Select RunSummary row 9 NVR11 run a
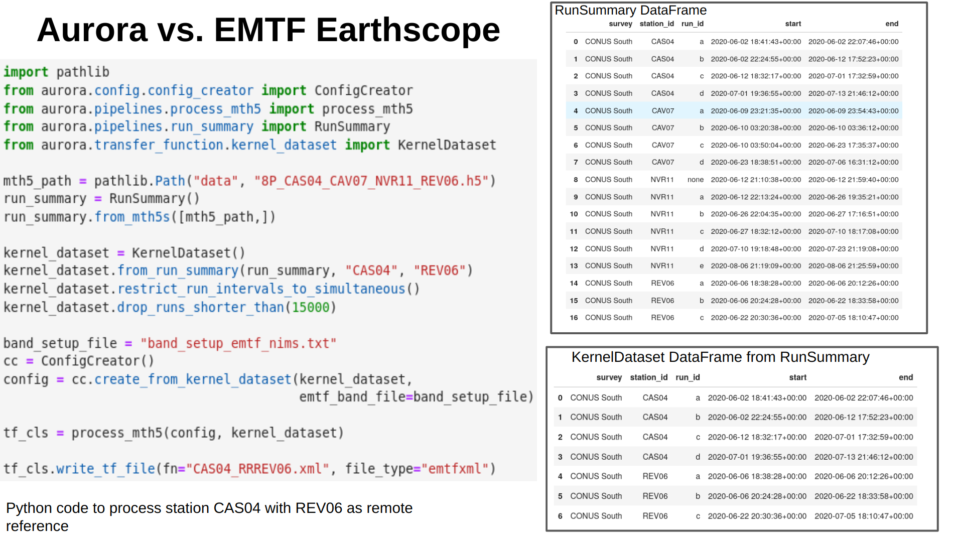 click(x=734, y=197)
